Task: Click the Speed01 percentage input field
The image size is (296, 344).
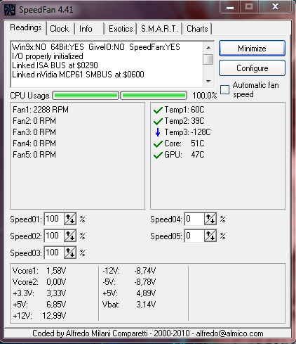Action: pyautogui.click(x=54, y=219)
